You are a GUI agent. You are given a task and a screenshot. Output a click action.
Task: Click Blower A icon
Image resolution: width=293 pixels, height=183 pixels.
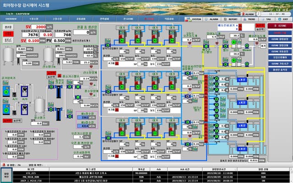click(x=247, y=46)
